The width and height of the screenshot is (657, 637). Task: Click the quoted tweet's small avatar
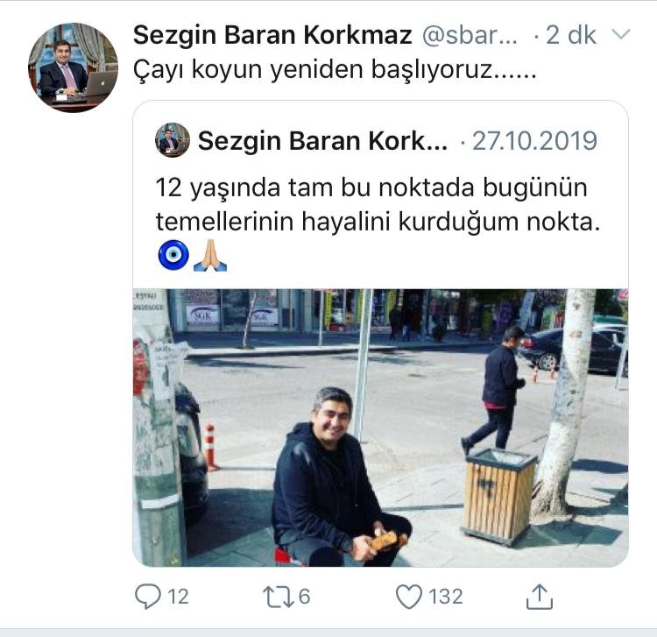coord(173,140)
